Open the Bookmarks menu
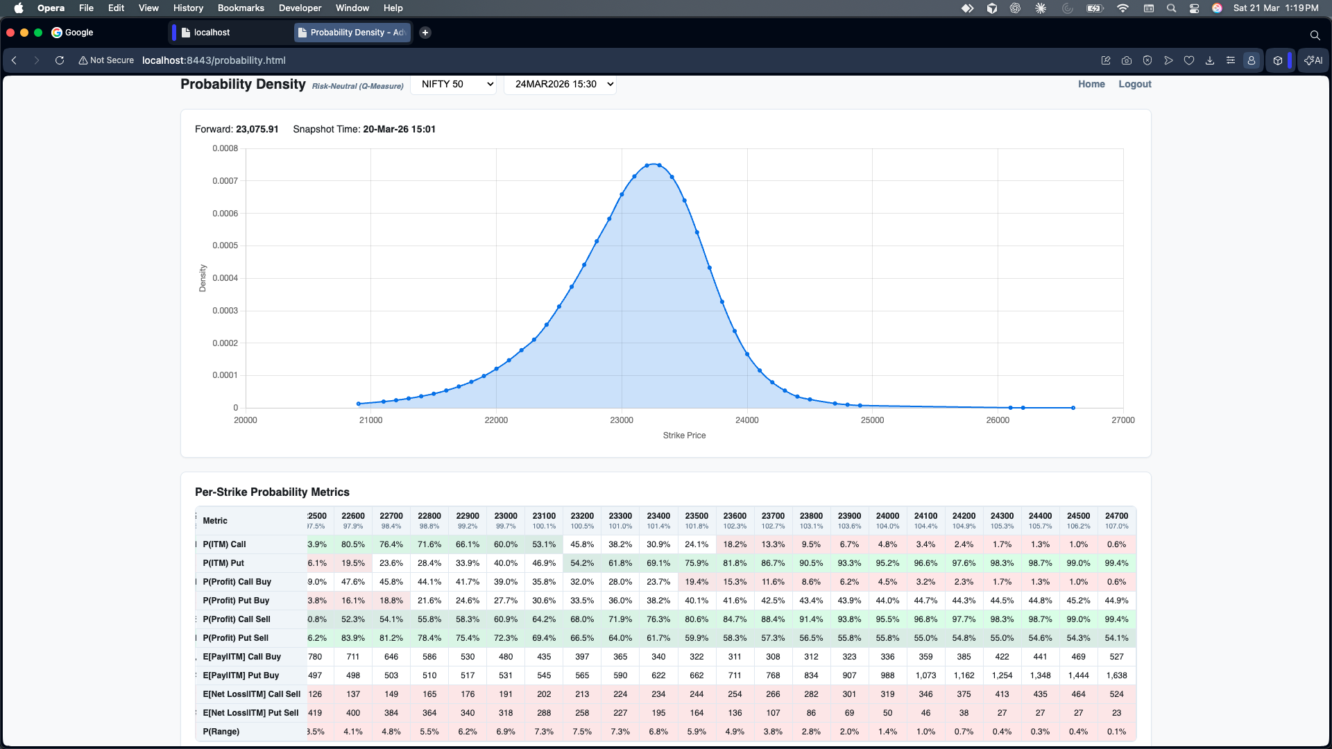Screen dimensions: 1332x749 [240, 8]
